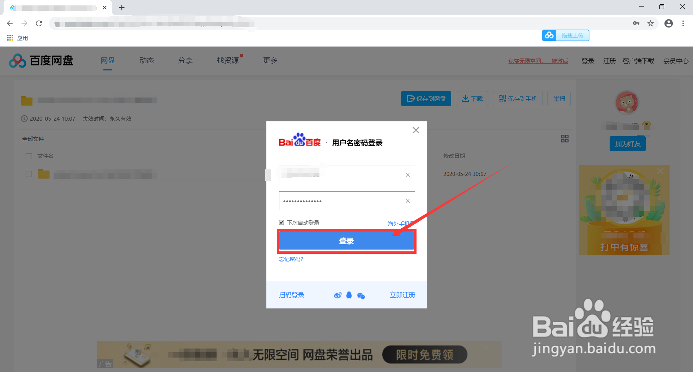This screenshot has height=372, width=693.
Task: Open the 分享 tab
Action: pyautogui.click(x=185, y=60)
